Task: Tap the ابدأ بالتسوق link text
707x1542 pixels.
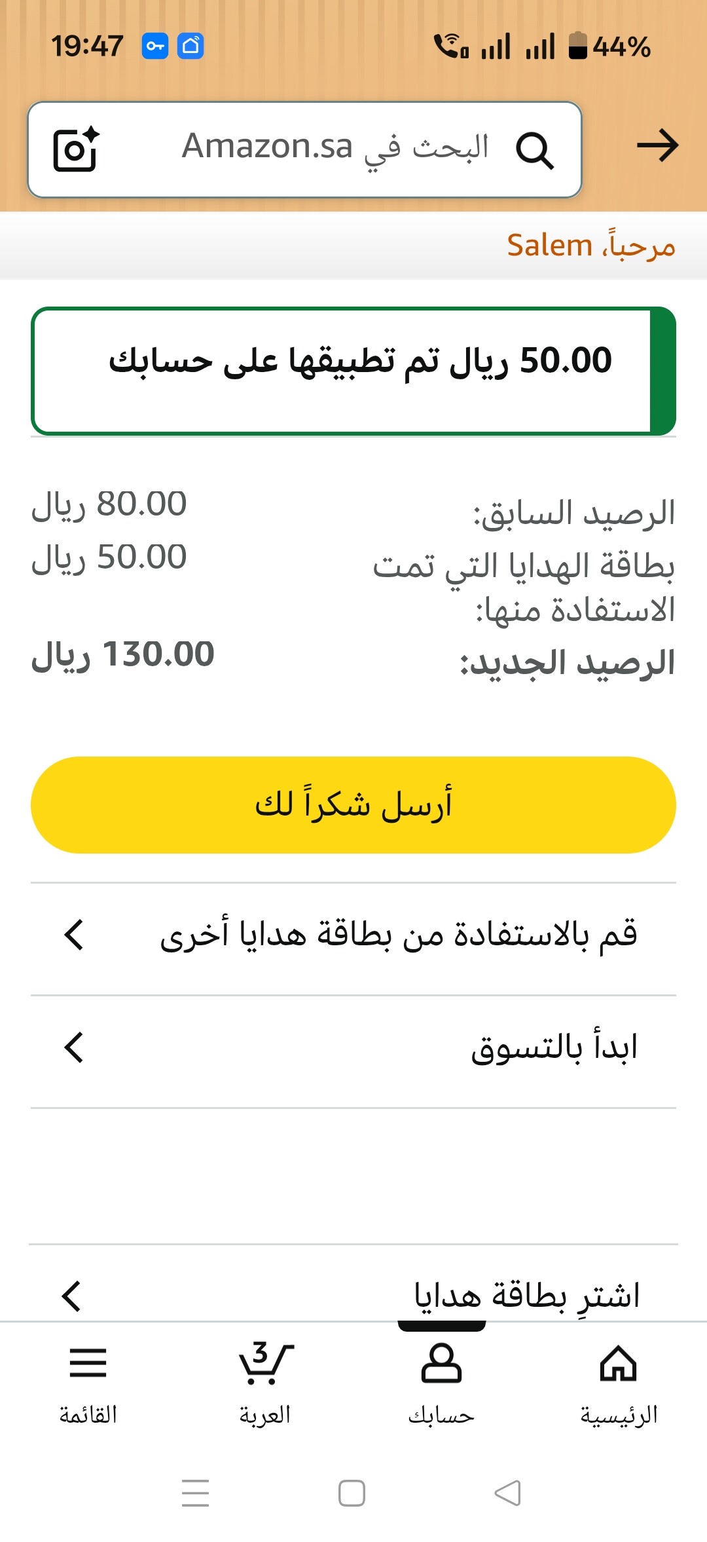Action: pos(554,1047)
